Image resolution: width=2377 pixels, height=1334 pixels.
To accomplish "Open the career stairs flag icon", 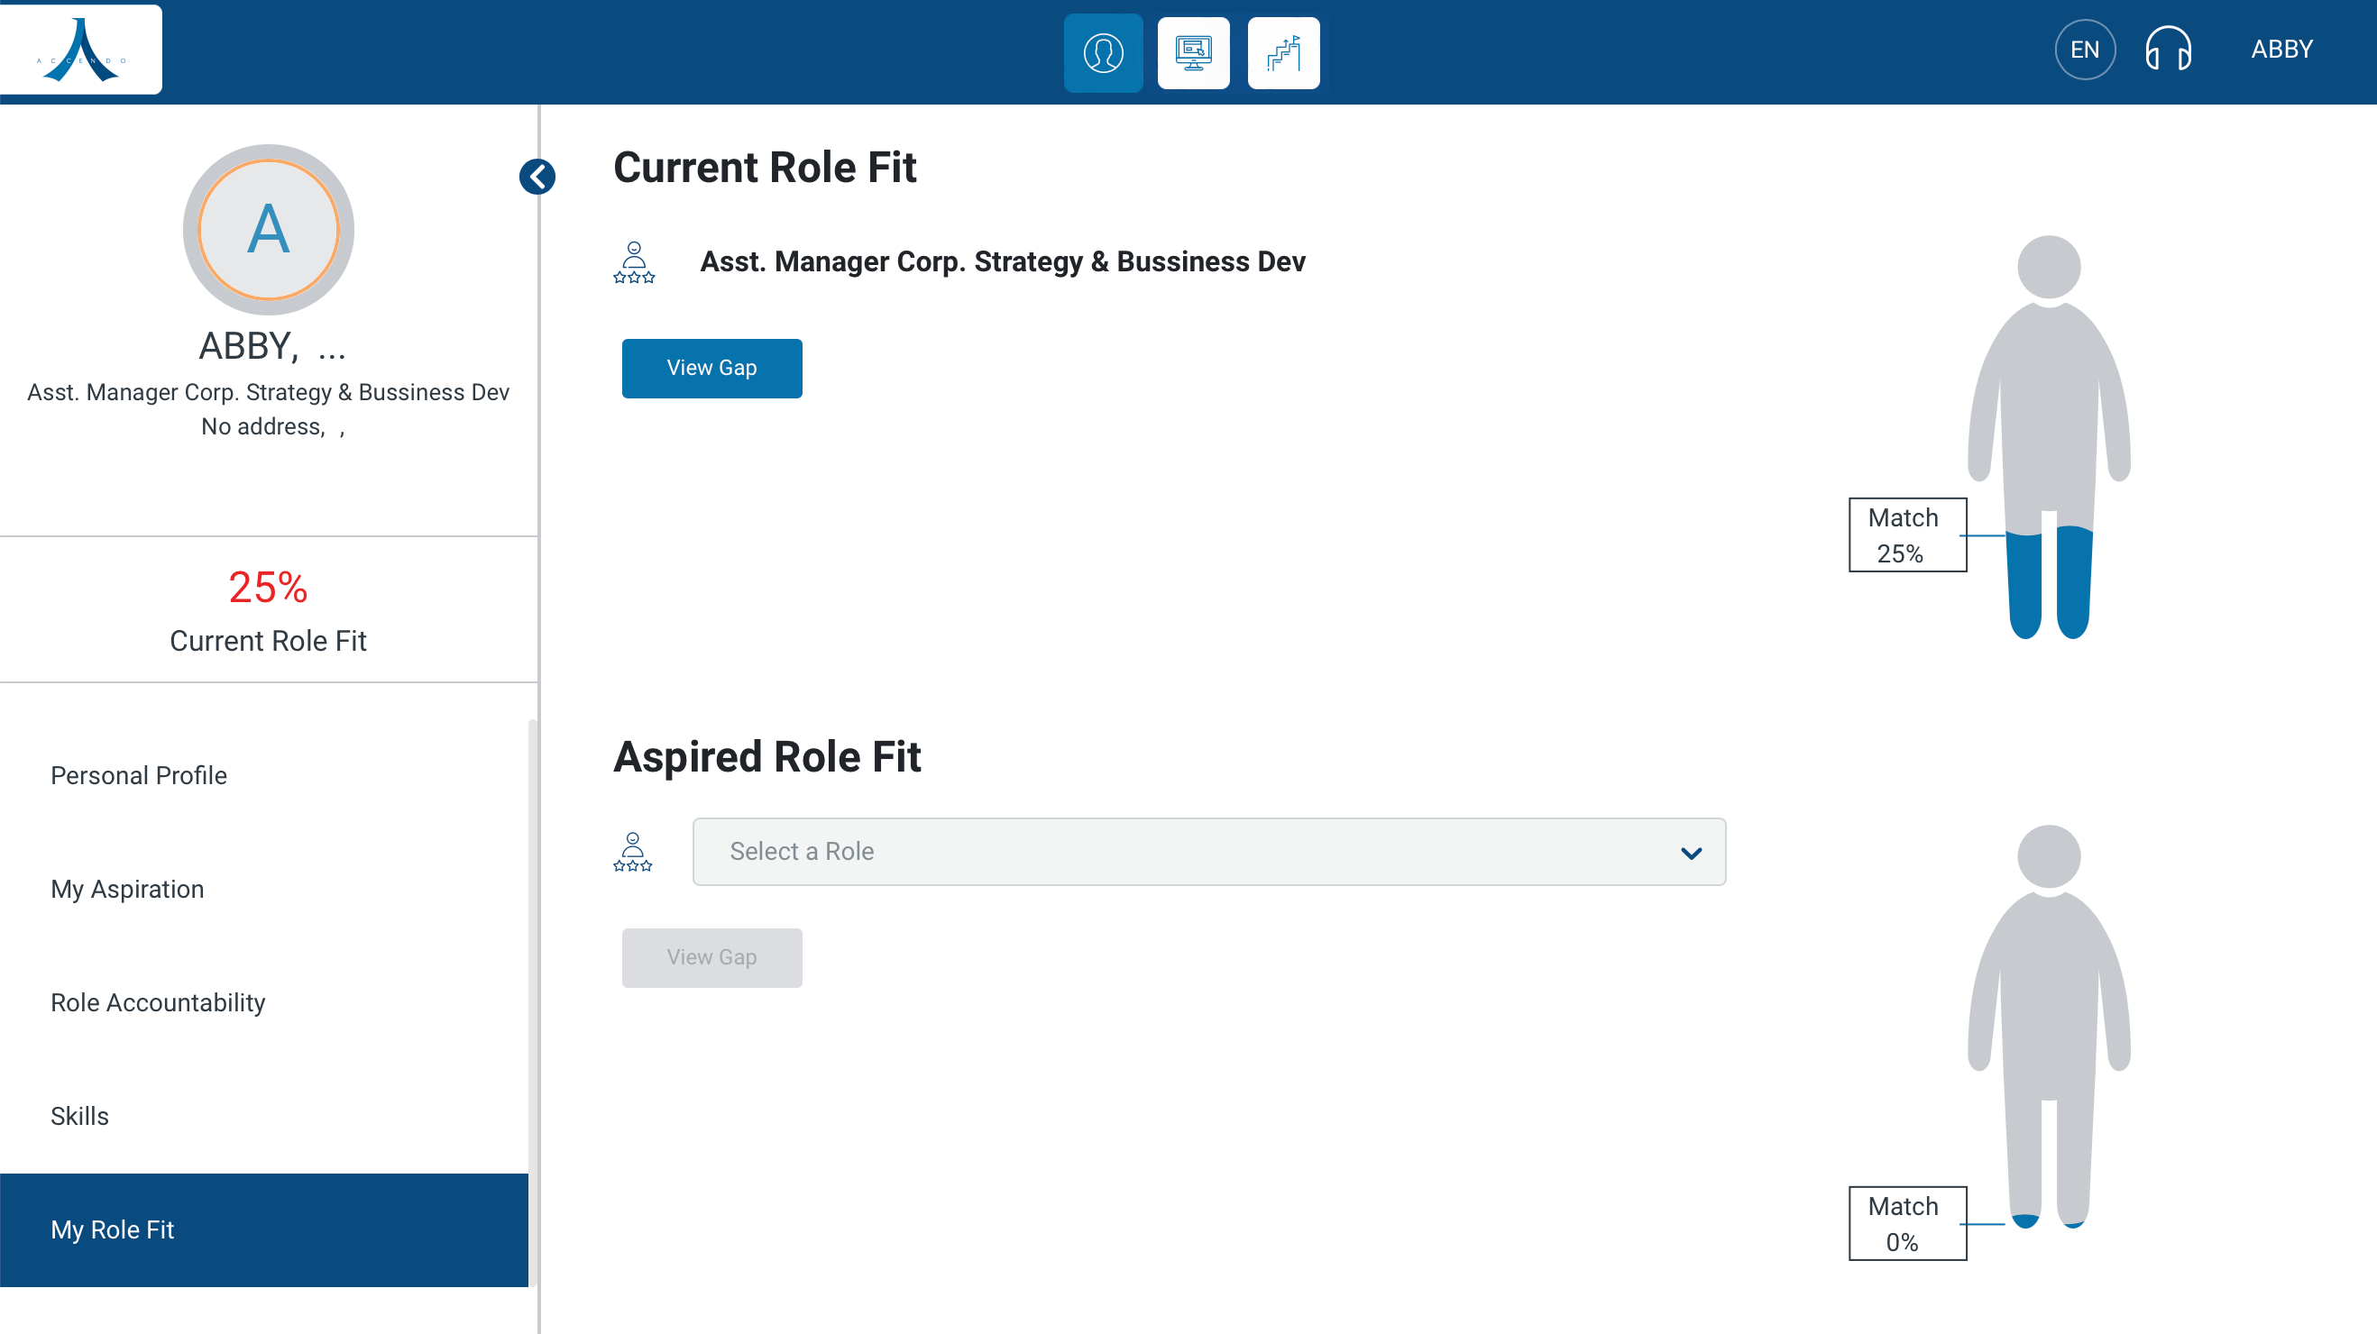I will (1282, 52).
